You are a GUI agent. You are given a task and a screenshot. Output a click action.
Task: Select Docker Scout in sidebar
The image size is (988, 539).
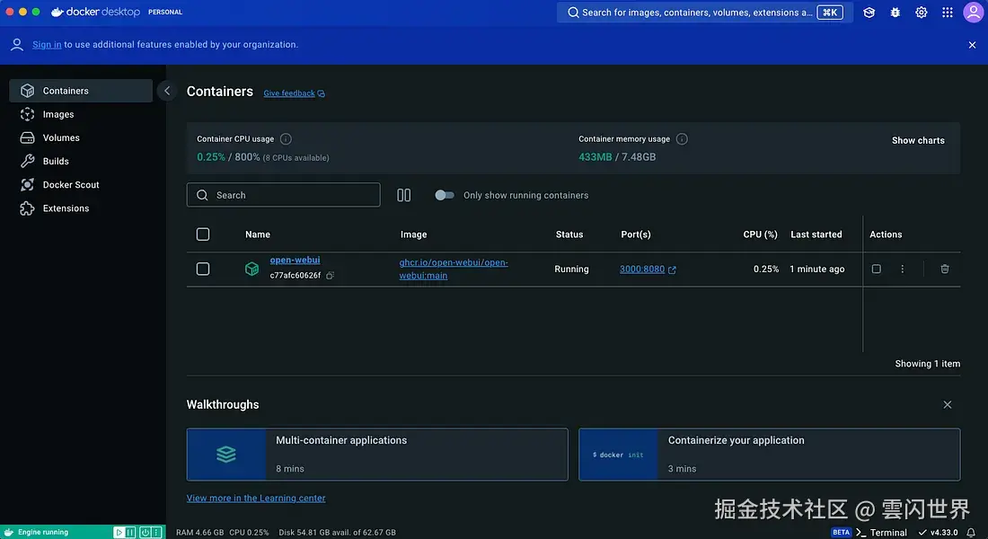pos(81,185)
